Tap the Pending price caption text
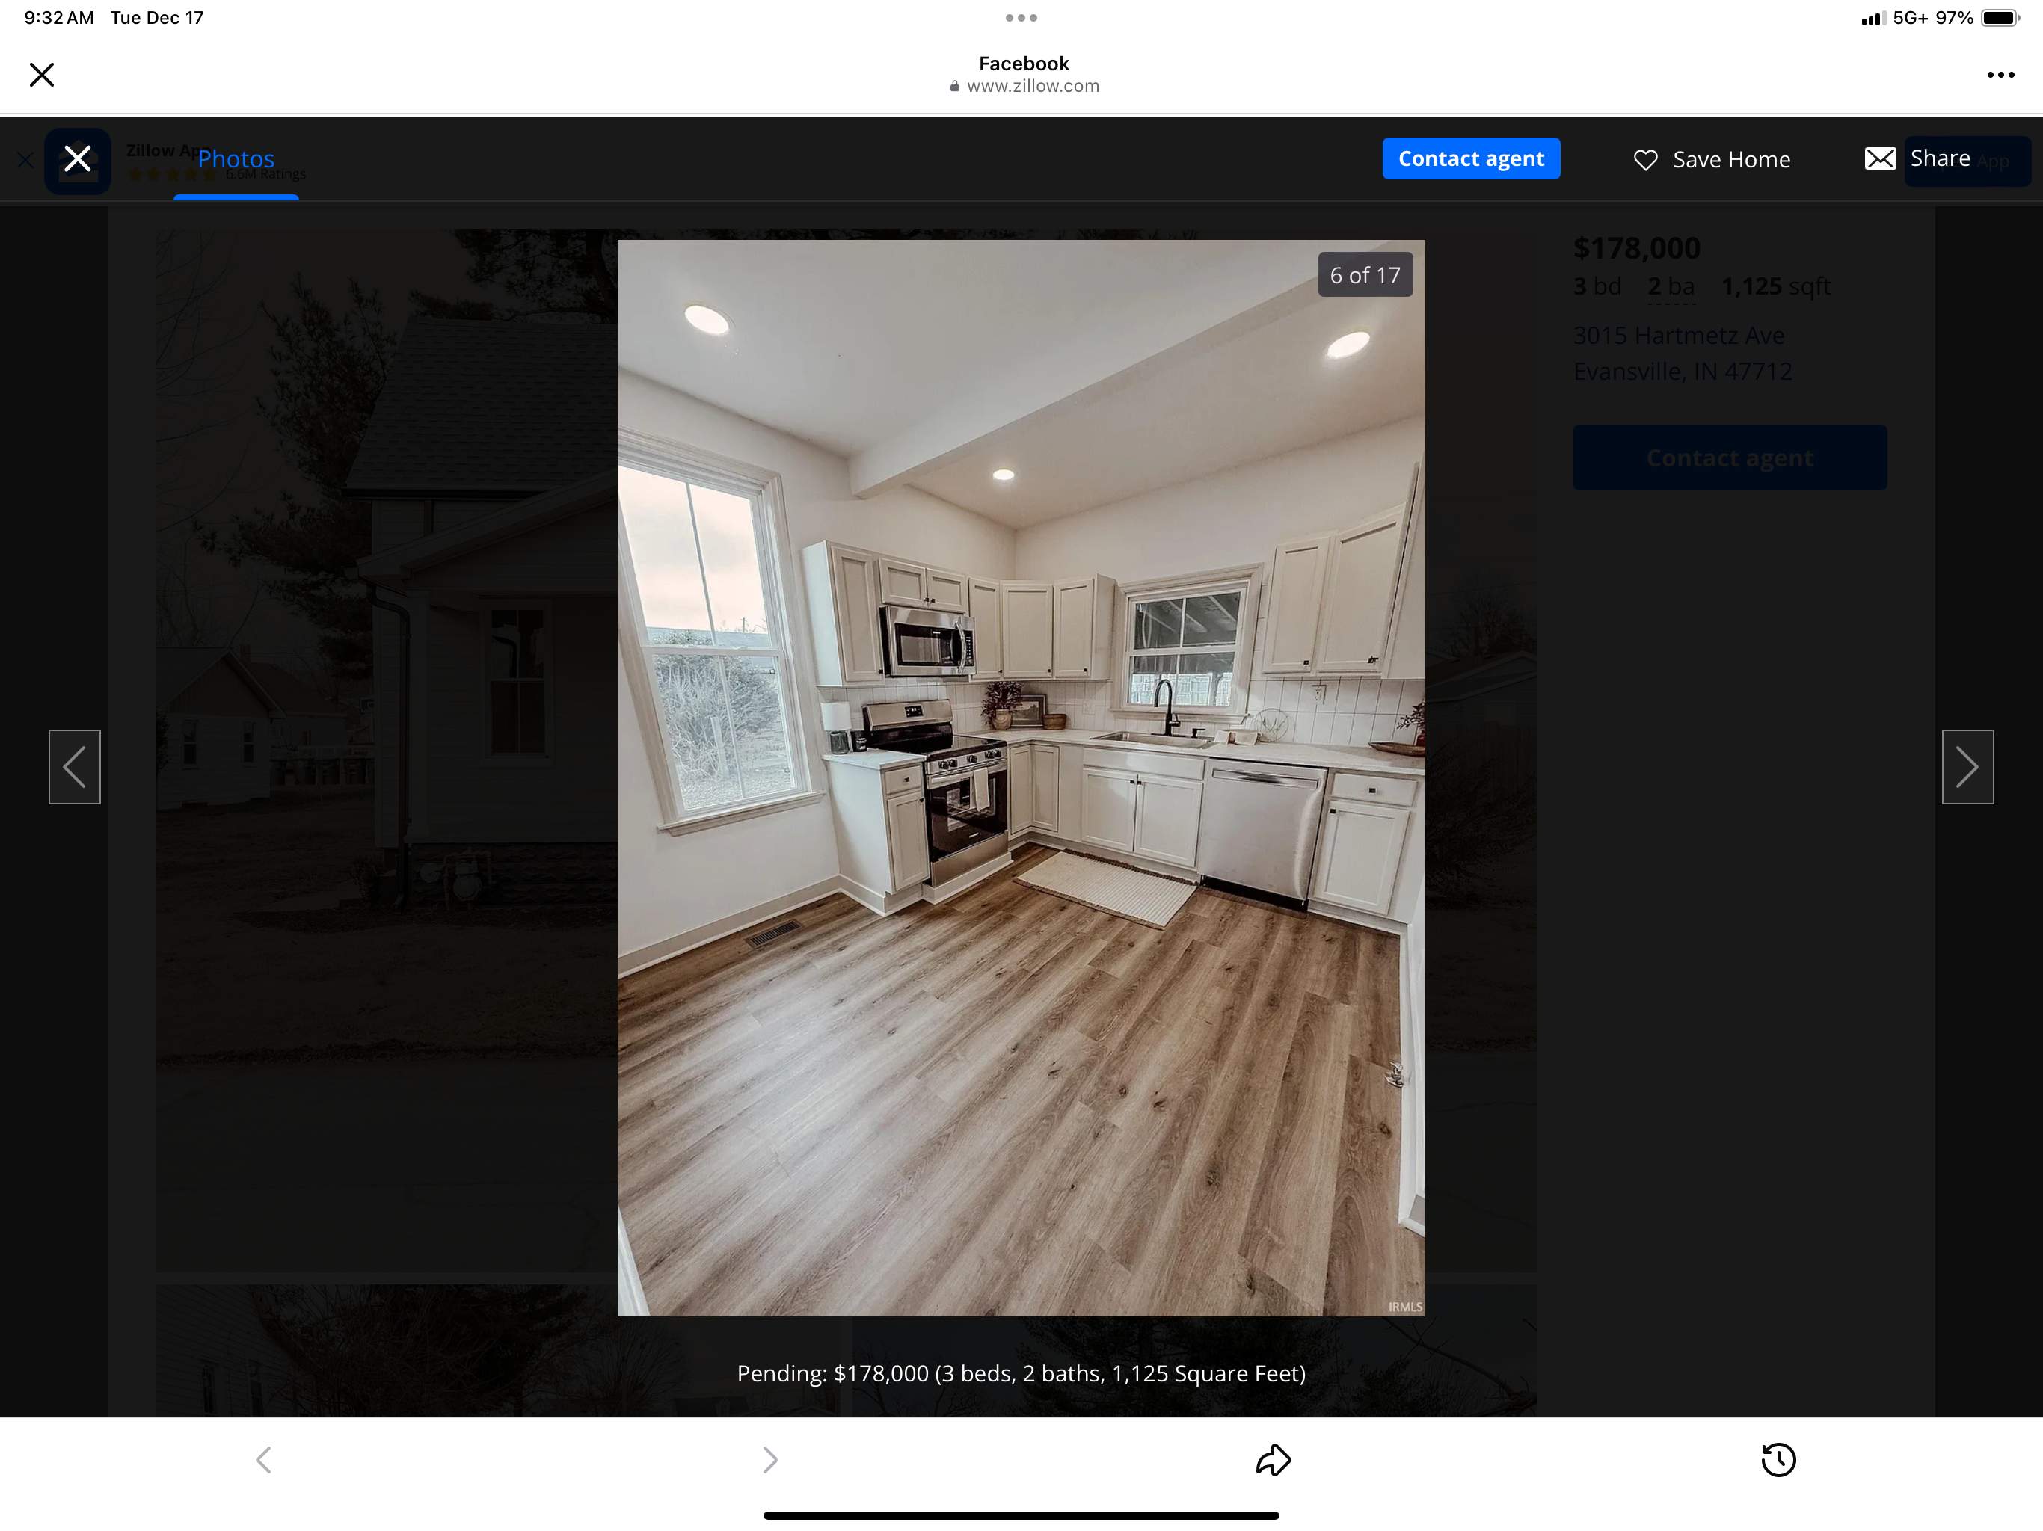2043x1531 pixels. [x=1021, y=1373]
